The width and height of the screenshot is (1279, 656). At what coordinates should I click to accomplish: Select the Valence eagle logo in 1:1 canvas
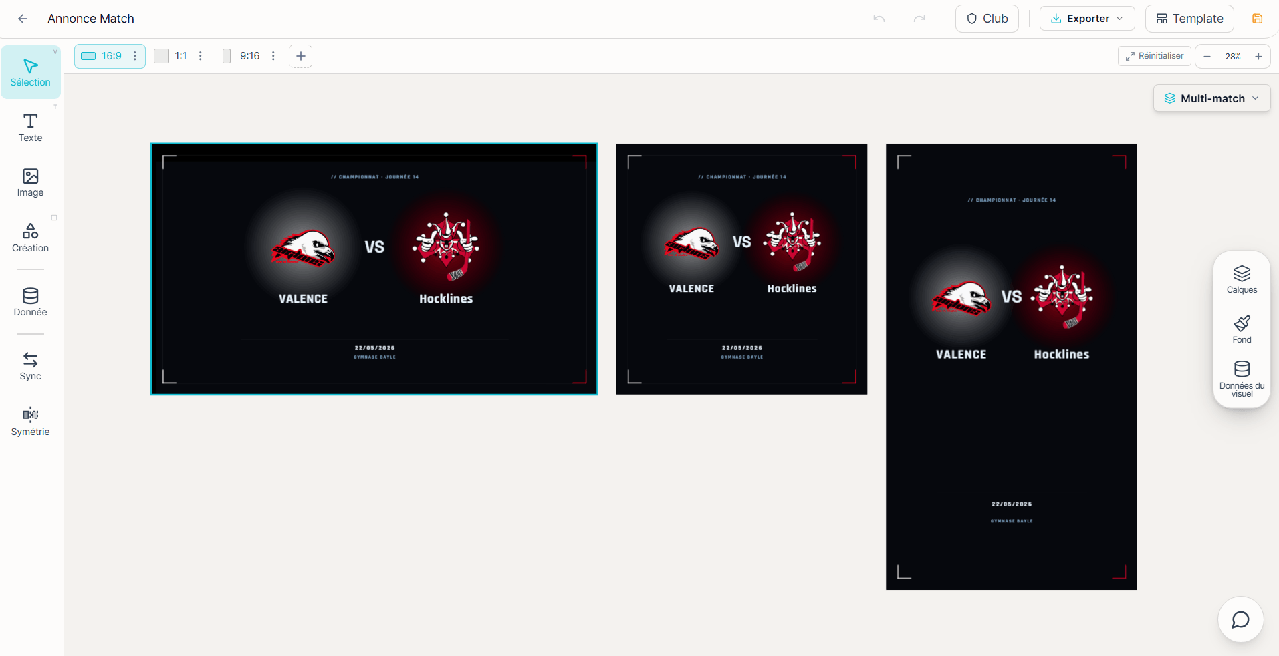(x=691, y=243)
